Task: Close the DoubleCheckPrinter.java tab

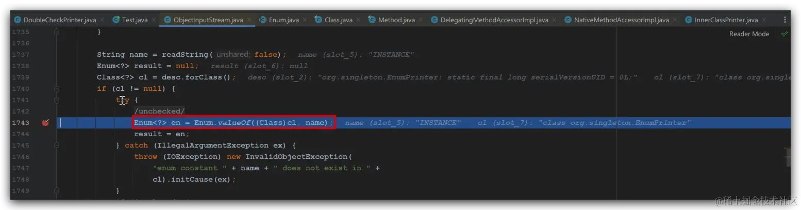Action: (102, 20)
